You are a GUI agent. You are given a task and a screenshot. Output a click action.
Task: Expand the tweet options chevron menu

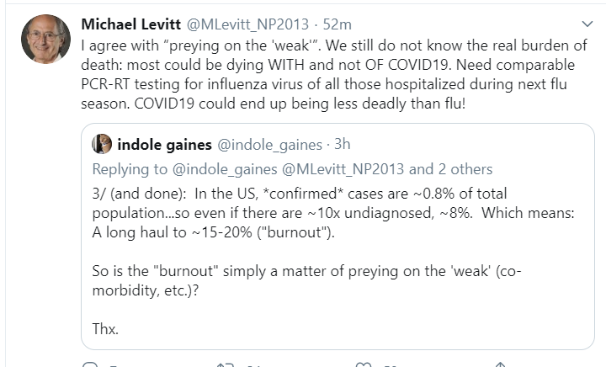point(587,24)
